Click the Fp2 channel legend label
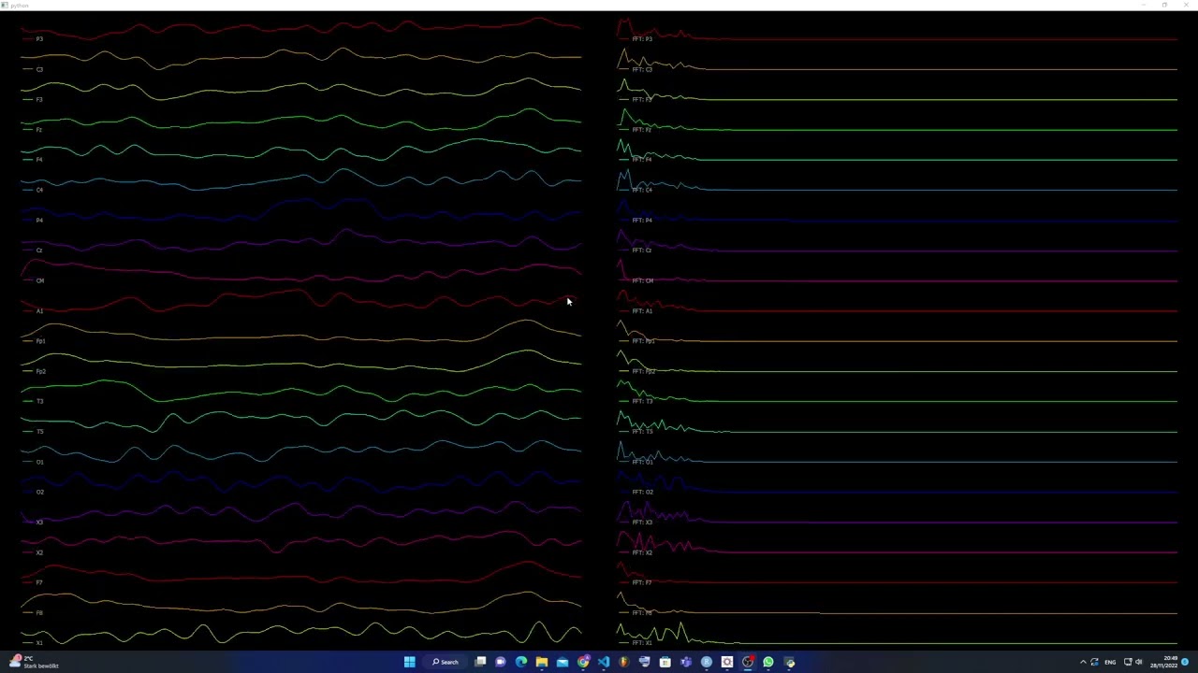The image size is (1198, 673). [40, 371]
